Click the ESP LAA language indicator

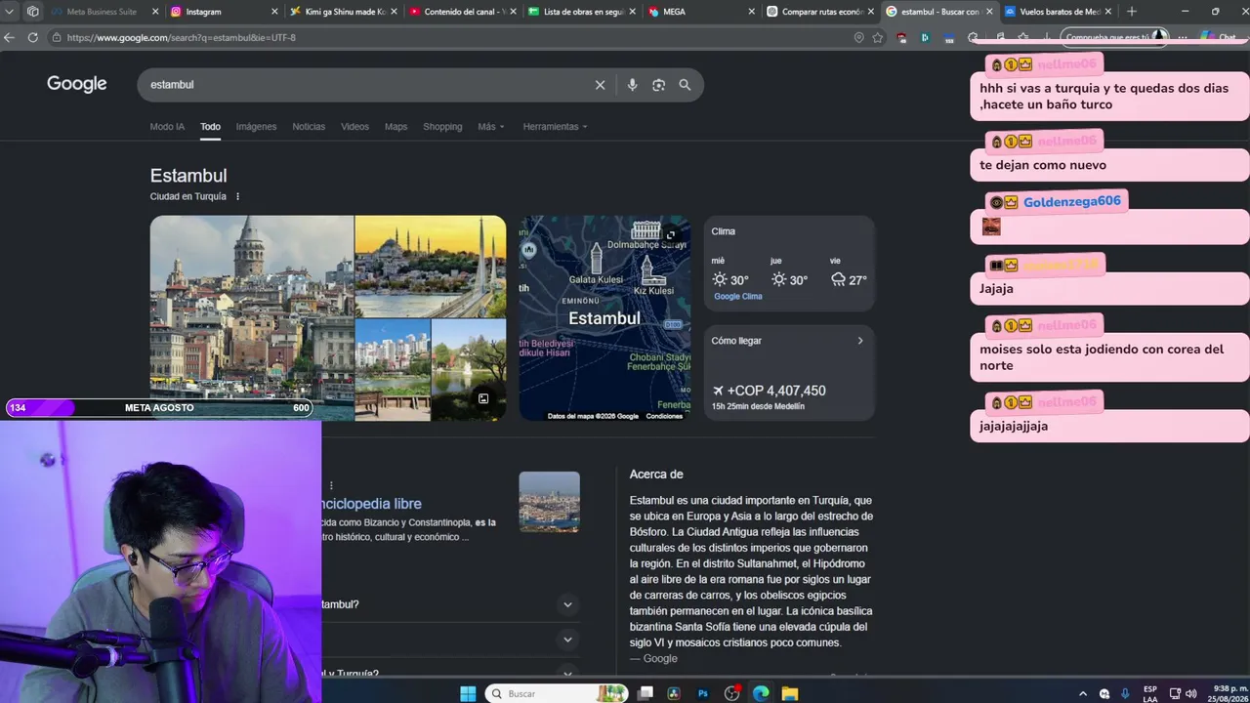[1150, 693]
